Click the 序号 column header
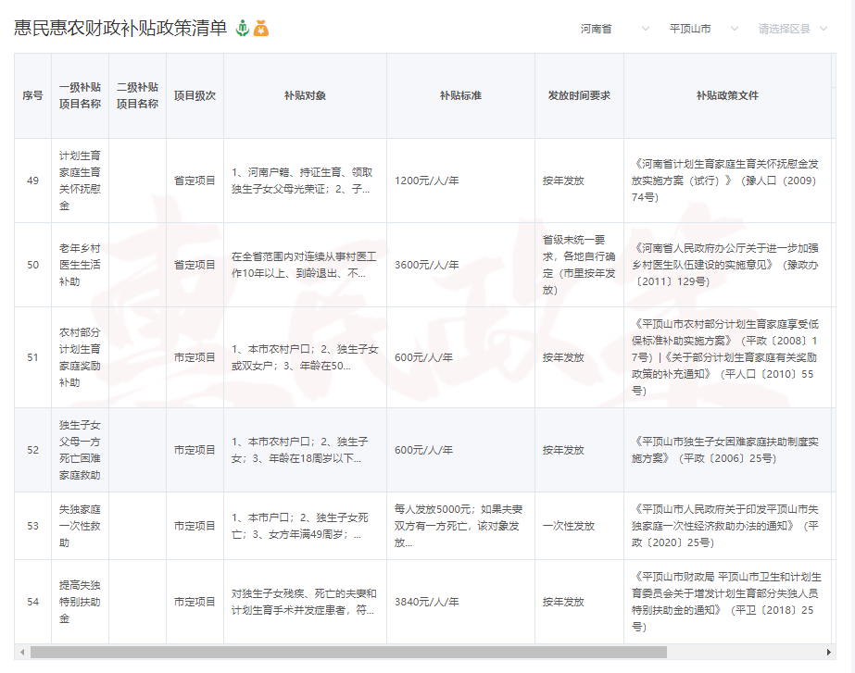Viewport: 855px width, 673px height. [32, 96]
